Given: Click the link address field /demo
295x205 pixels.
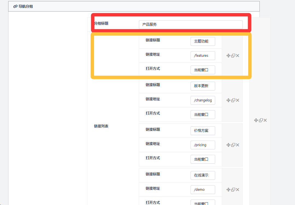Looking at the screenshot, I should click(x=203, y=190).
